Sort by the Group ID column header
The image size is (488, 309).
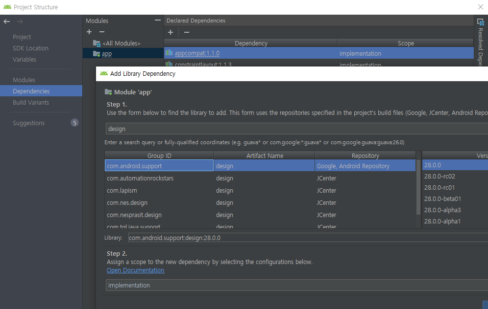pyautogui.click(x=159, y=155)
